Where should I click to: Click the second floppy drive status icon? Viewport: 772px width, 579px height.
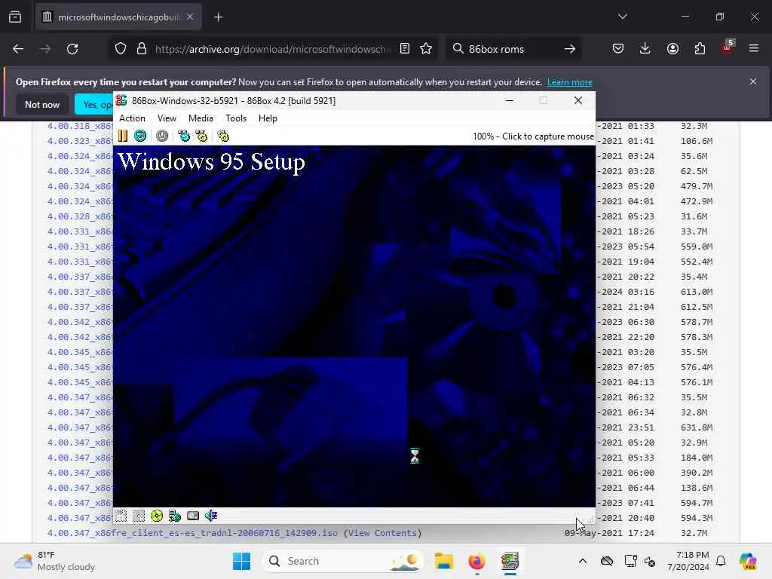139,516
